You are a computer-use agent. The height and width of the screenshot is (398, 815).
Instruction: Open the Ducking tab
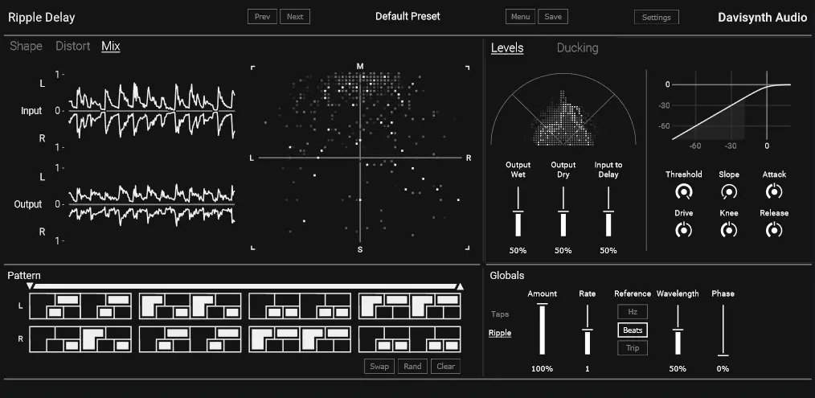[x=577, y=48]
